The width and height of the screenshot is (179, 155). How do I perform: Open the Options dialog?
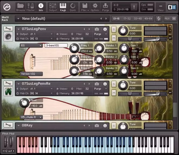click(95, 7)
